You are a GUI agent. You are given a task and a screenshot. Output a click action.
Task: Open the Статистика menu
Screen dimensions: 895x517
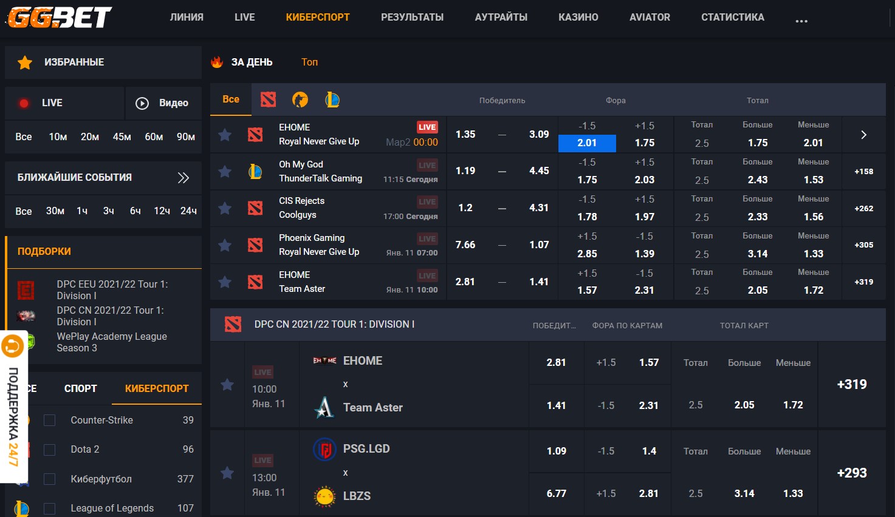pos(733,18)
